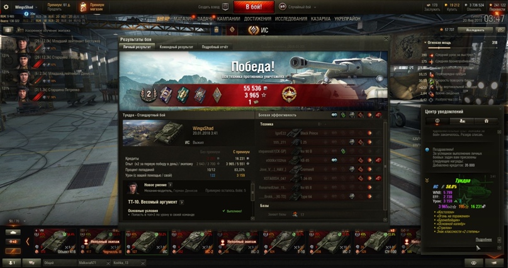508x268 pixels.
Task: Open the contacts button in bottom bar
Action: pyautogui.click(x=12, y=263)
